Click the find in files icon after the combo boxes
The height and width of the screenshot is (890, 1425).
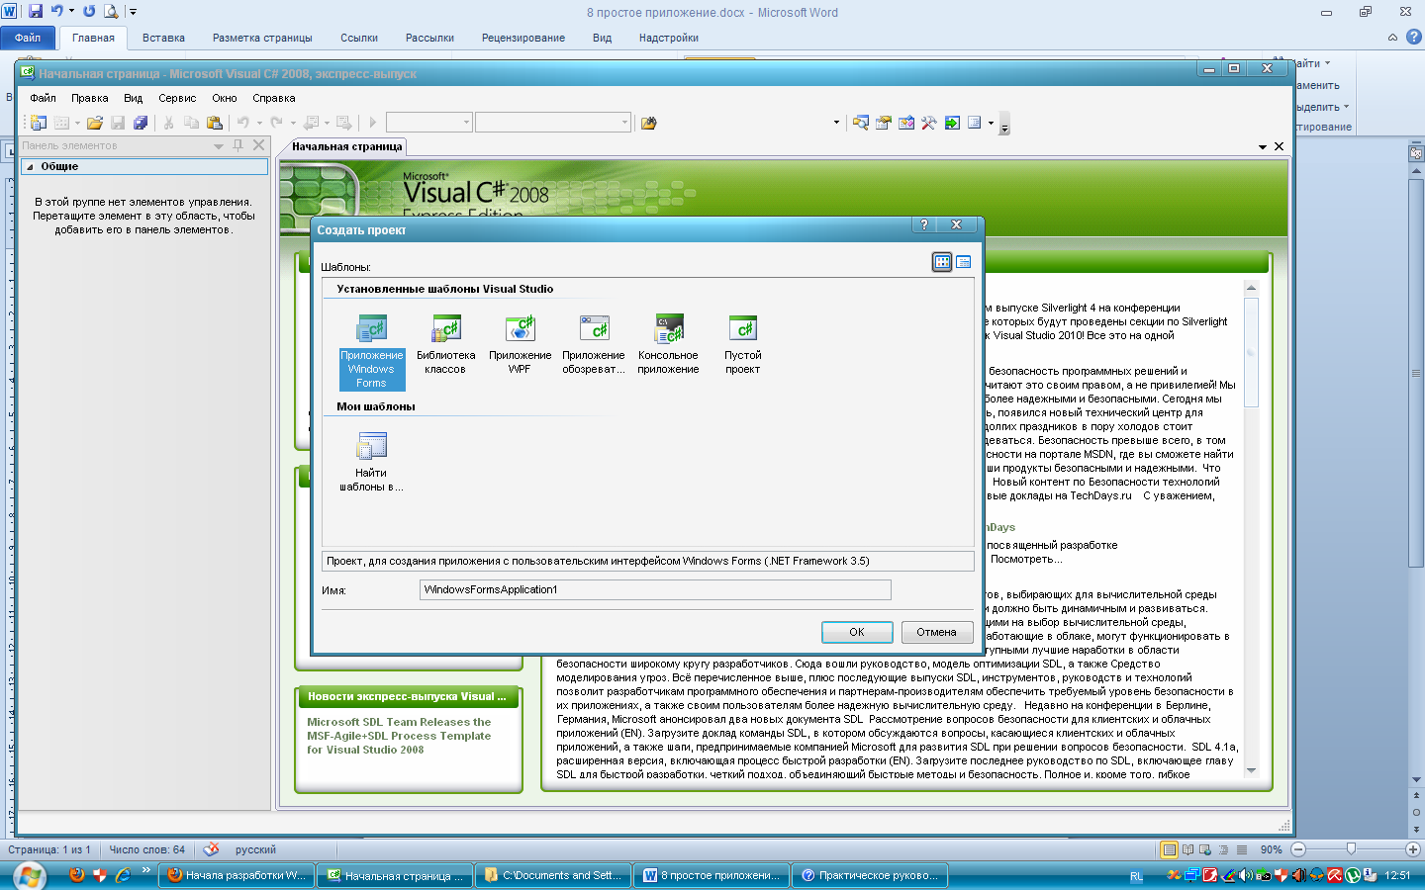(x=649, y=123)
